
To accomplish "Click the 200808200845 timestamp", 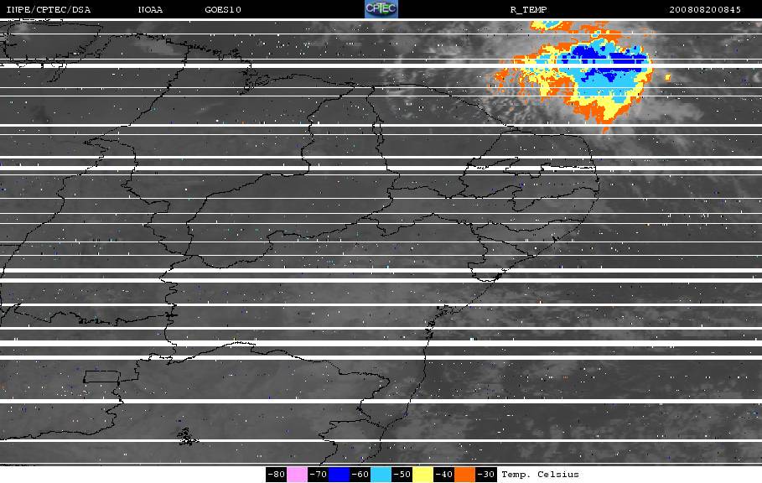I will point(705,9).
